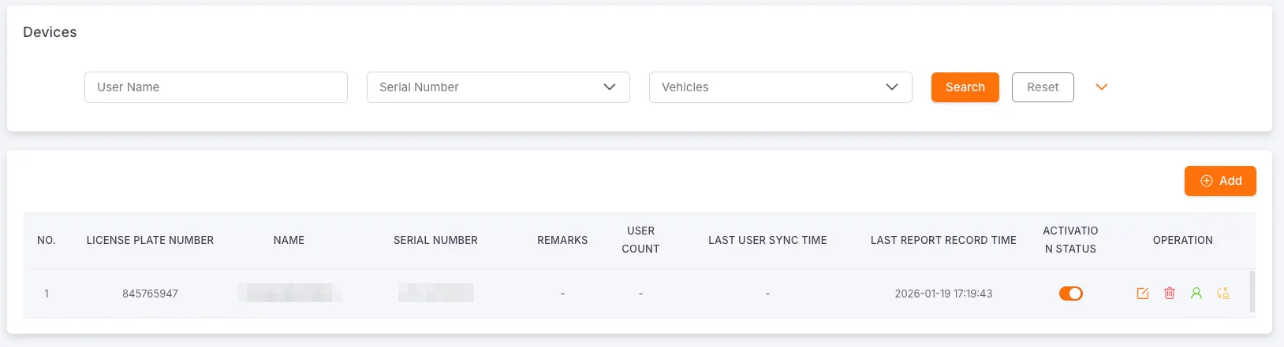The width and height of the screenshot is (1284, 347).
Task: Toggle activation status switch for row 1
Action: point(1070,293)
